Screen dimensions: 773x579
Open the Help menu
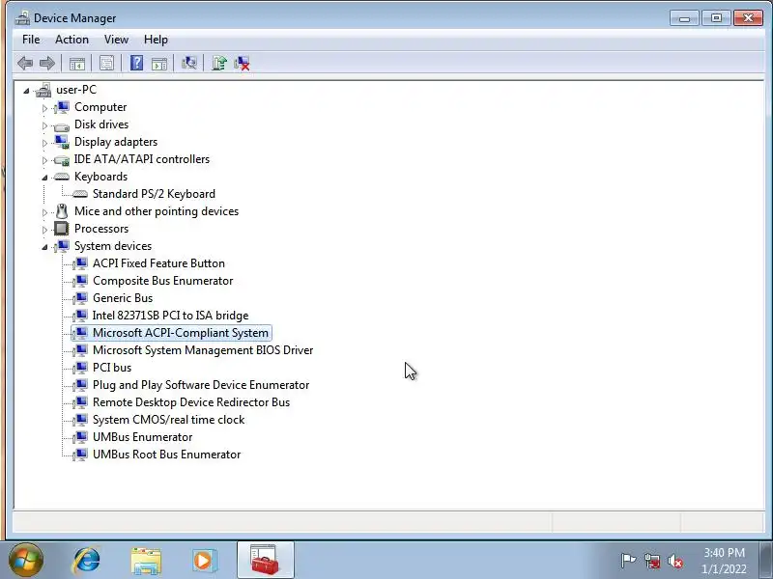(156, 40)
